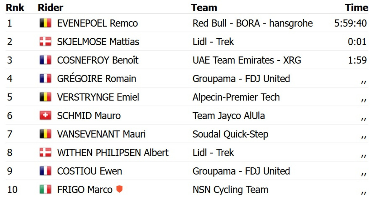The width and height of the screenshot is (374, 198).
Task: Click the orange shield icon after Frigo Marco
Action: 119,189
